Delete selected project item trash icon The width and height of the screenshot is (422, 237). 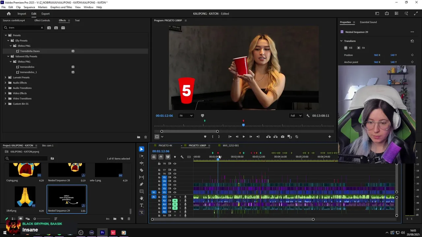pyautogui.click(x=129, y=219)
